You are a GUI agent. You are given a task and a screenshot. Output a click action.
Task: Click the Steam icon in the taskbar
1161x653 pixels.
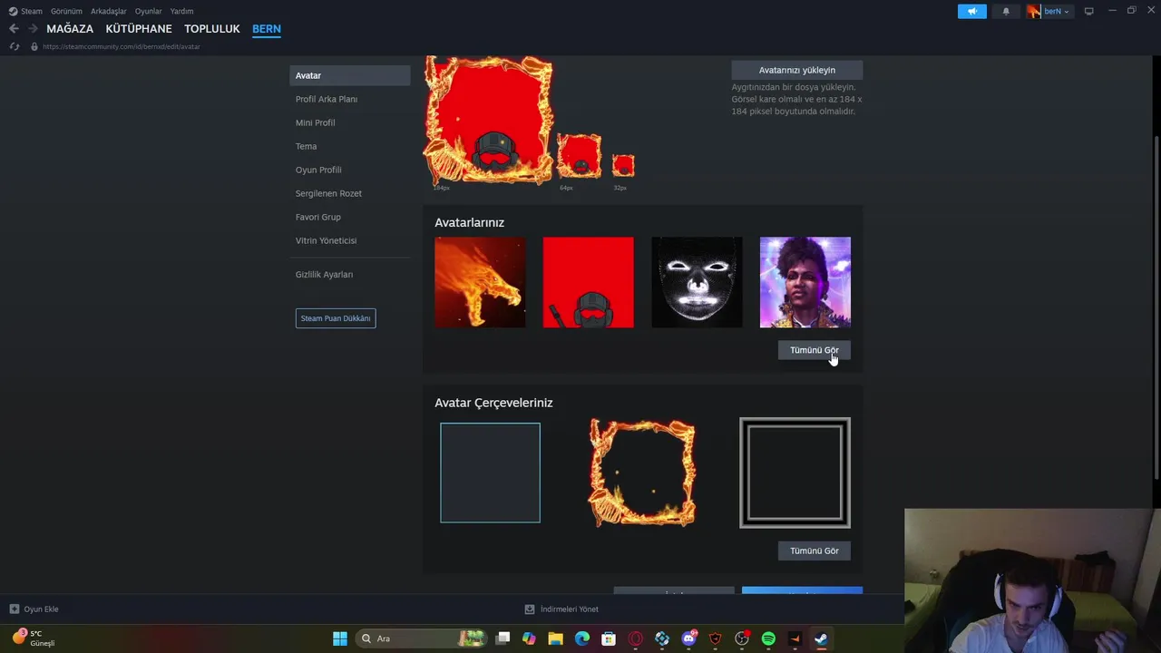822,638
